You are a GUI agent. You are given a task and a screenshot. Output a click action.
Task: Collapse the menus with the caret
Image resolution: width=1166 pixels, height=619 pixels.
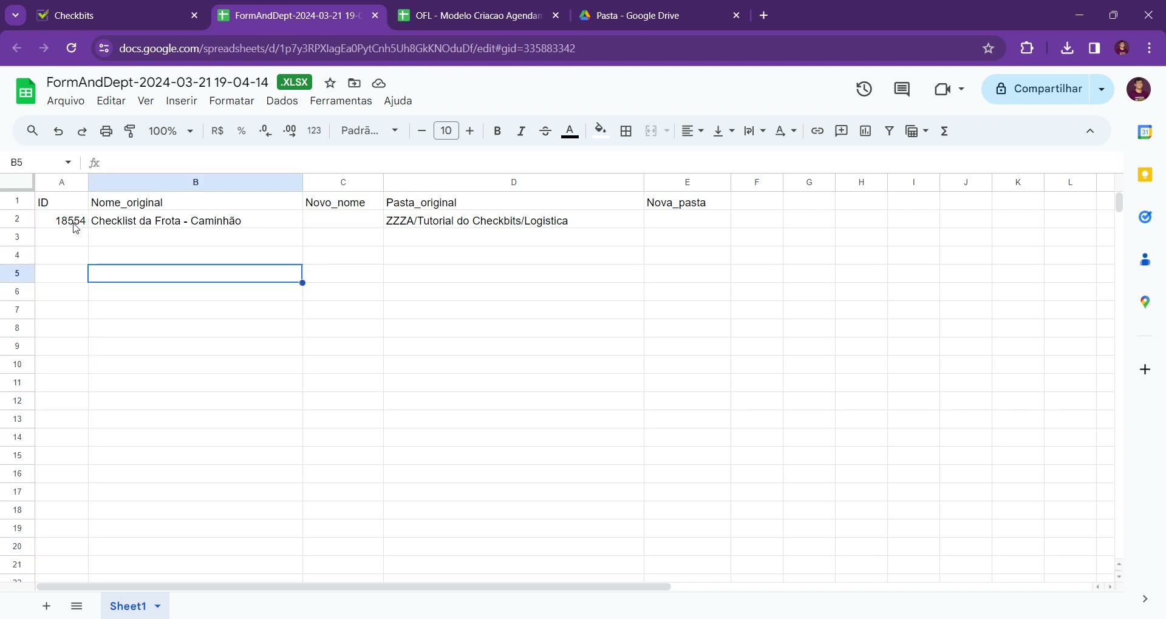(x=1090, y=131)
